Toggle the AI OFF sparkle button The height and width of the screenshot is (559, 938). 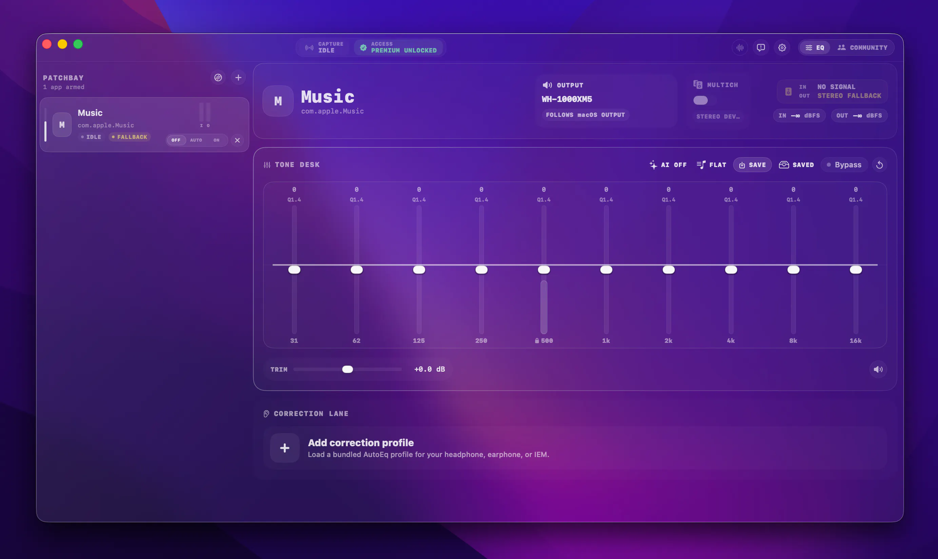pos(668,165)
